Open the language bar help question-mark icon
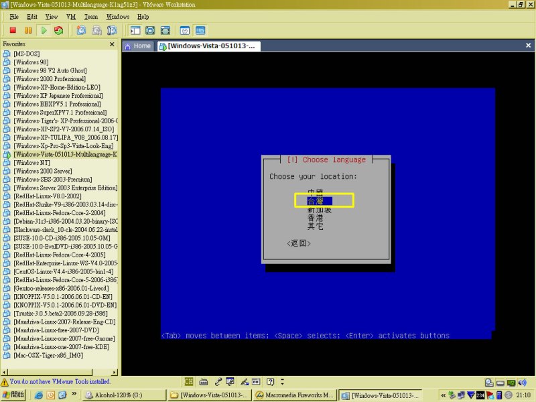Screen dimensions: 536x402 (271, 381)
